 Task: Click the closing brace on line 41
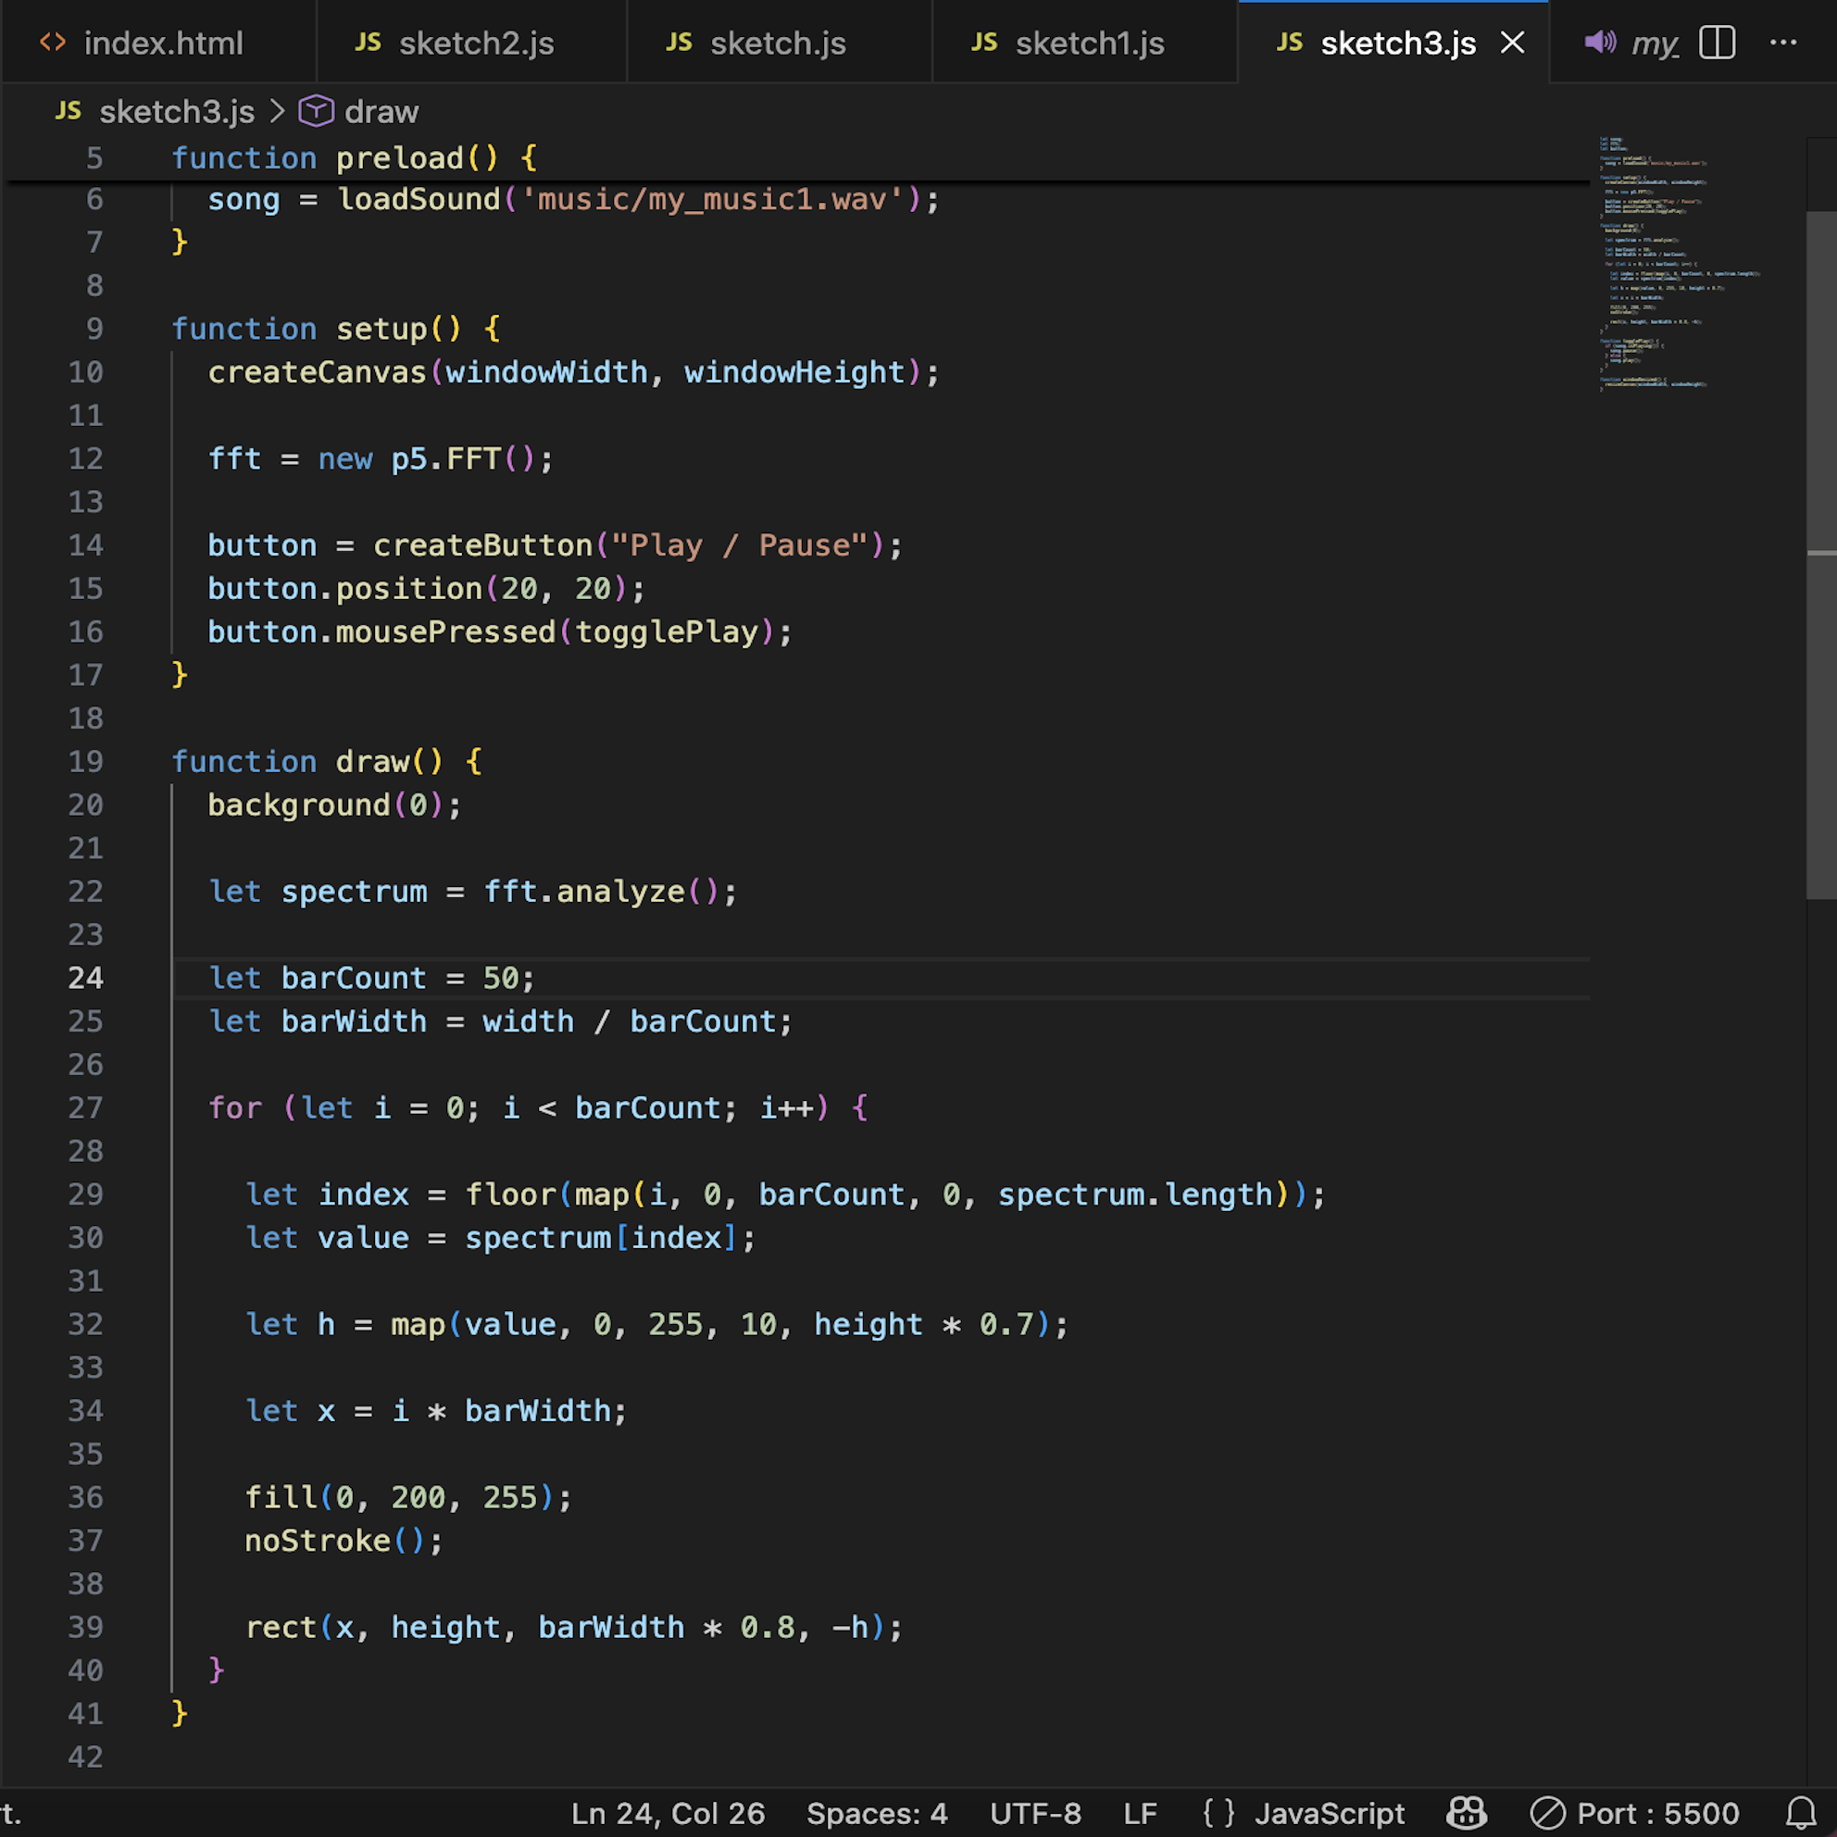[x=180, y=1715]
